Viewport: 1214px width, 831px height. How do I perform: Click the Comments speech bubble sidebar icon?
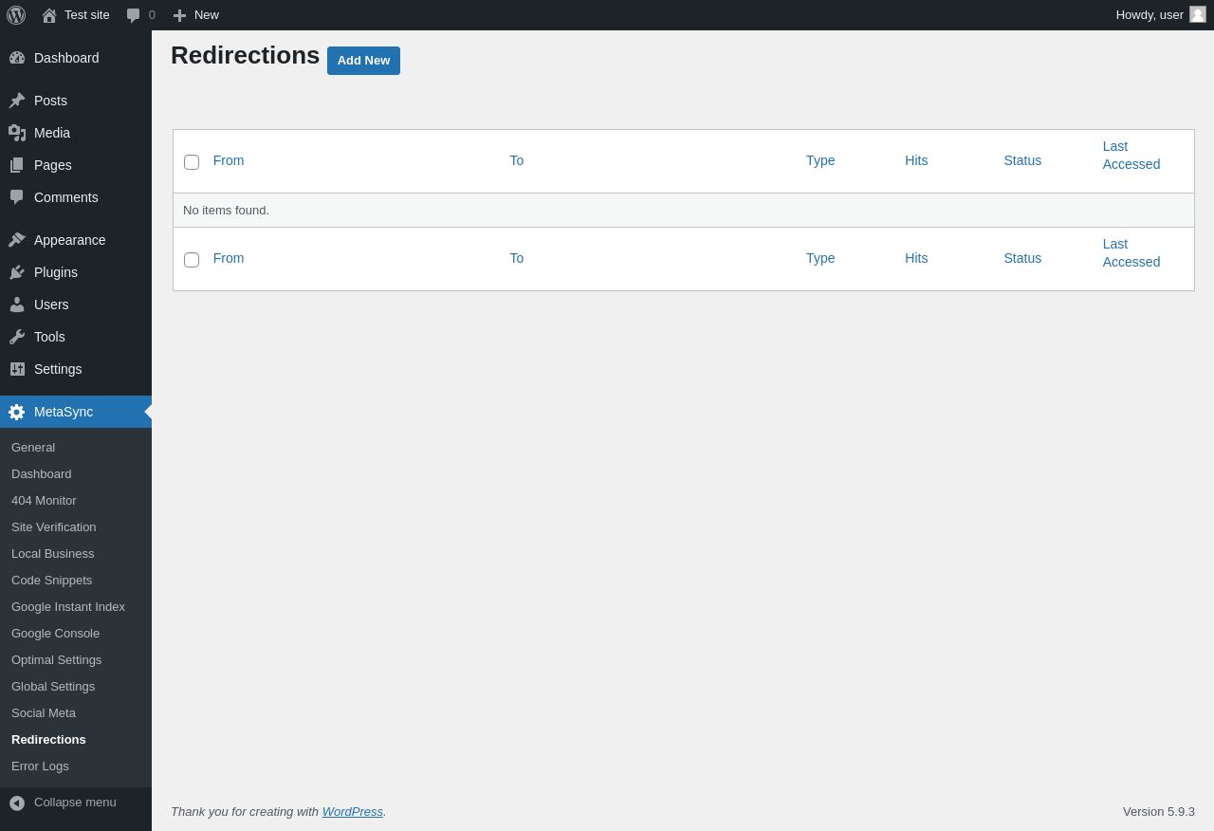(17, 197)
